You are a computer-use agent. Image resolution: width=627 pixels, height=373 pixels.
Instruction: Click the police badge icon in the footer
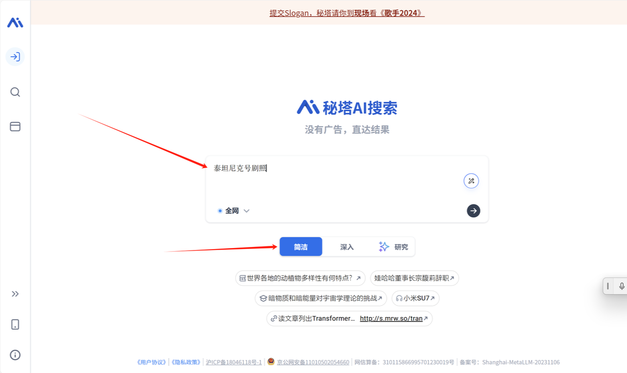271,361
